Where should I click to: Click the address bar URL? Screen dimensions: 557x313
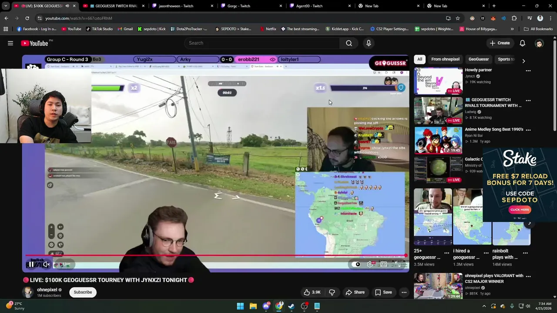point(79,18)
